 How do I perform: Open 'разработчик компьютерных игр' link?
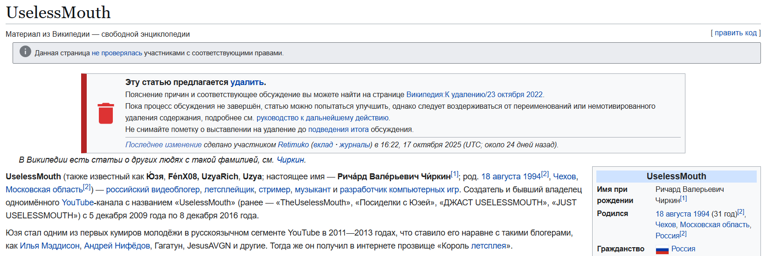pyautogui.click(x=400, y=190)
